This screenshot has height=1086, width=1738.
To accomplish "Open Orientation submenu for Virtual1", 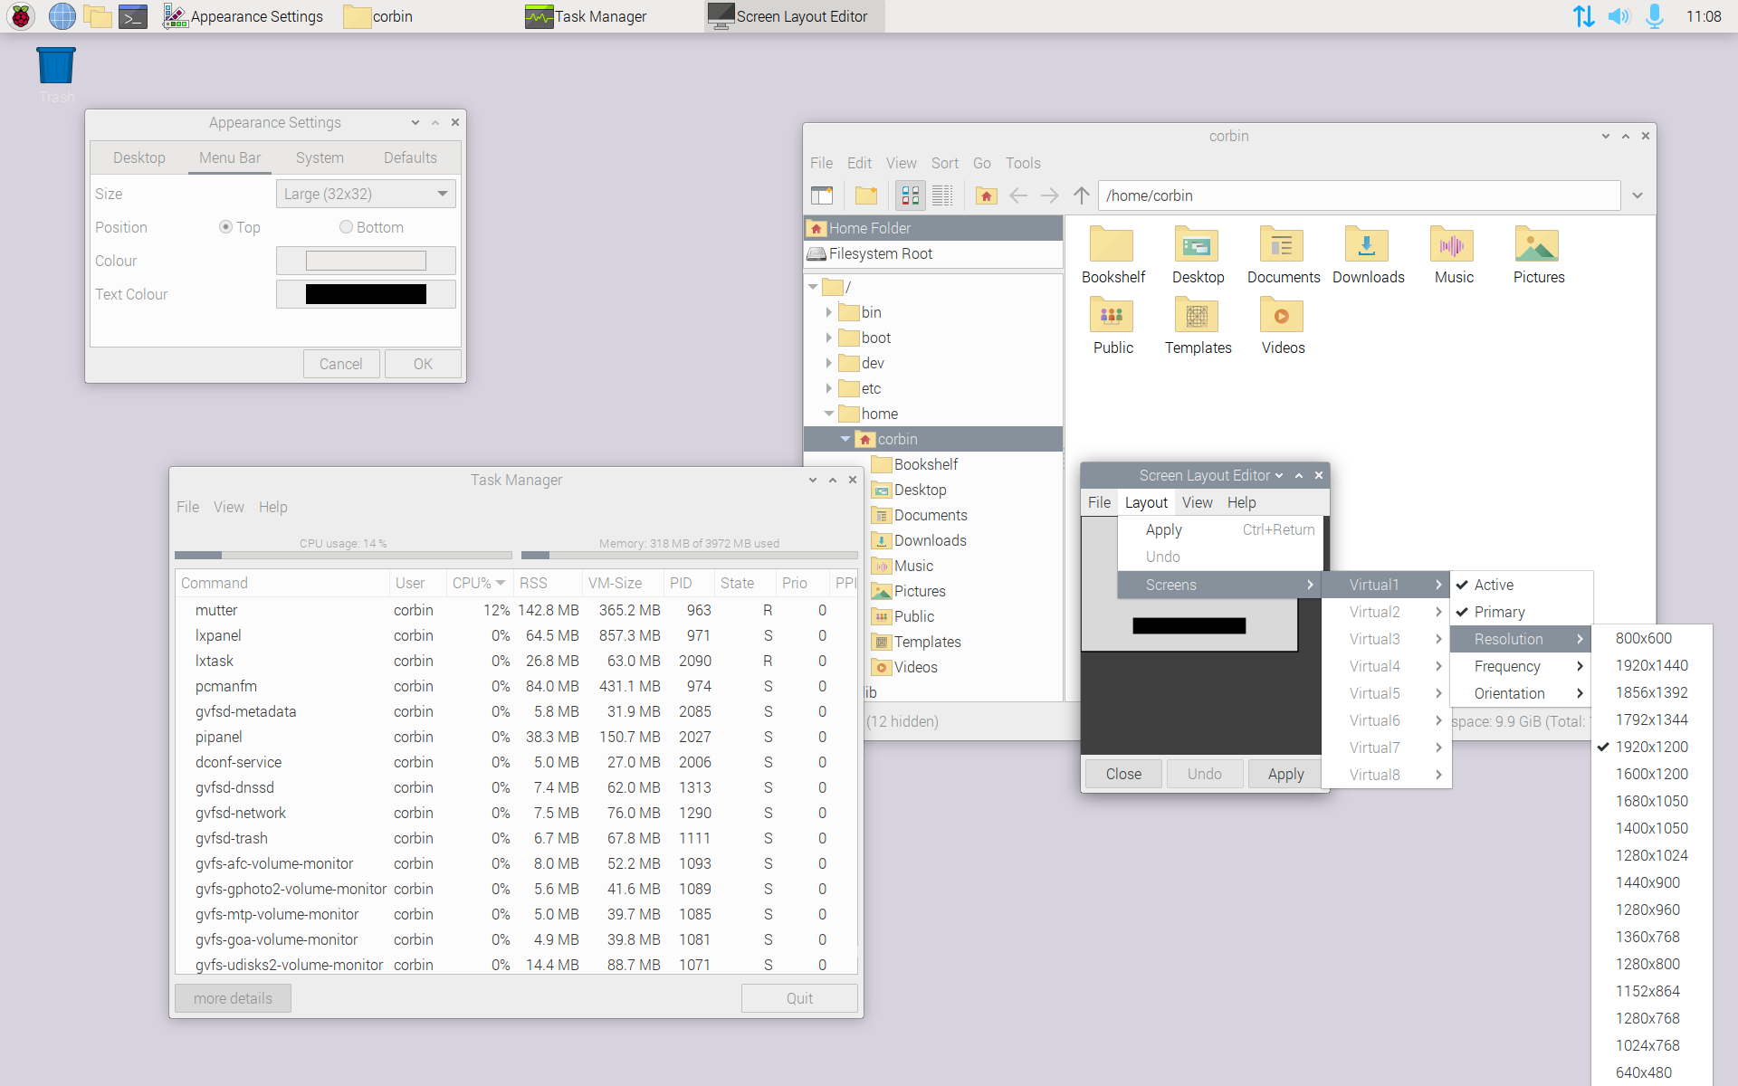I will (1522, 693).
